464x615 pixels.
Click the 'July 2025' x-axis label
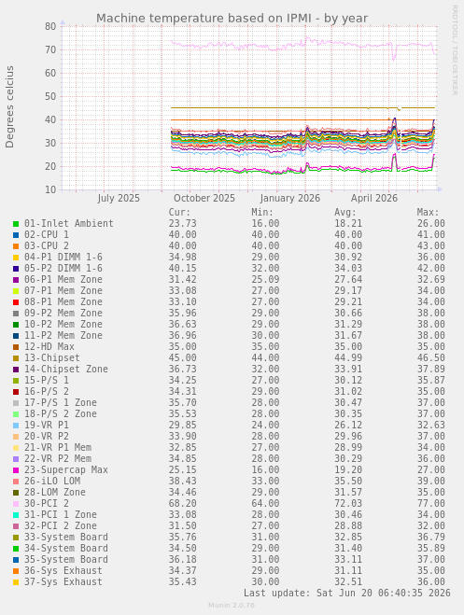click(x=119, y=198)
